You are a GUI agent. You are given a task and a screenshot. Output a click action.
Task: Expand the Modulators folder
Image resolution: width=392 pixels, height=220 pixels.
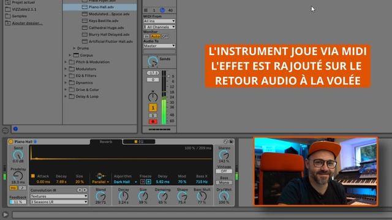pyautogui.click(x=66, y=69)
